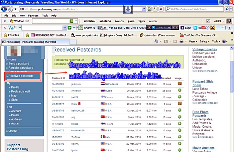
Task: Open the REBORNSUB.NET favorites bookmark
Action: pyautogui.click(x=50, y=35)
